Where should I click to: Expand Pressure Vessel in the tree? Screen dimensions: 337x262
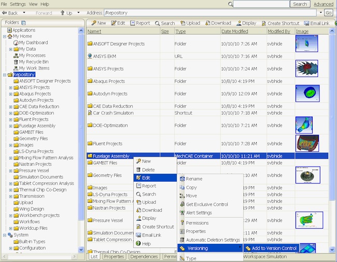(10, 171)
